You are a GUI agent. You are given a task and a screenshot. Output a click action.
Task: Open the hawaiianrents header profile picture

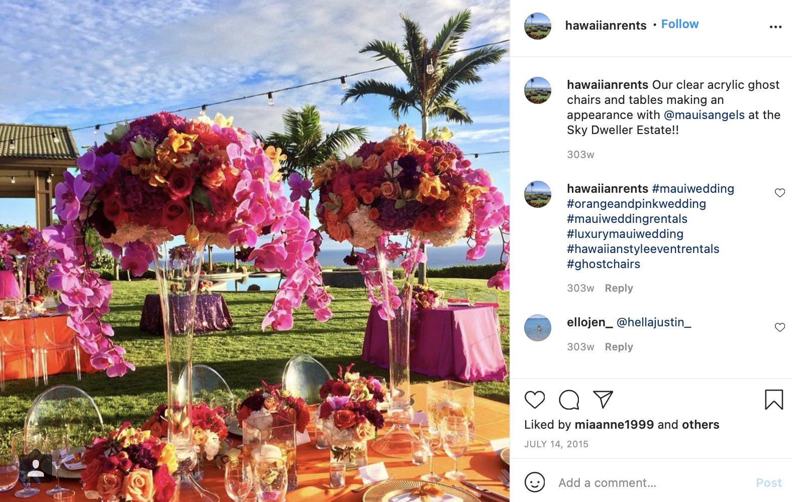538,26
